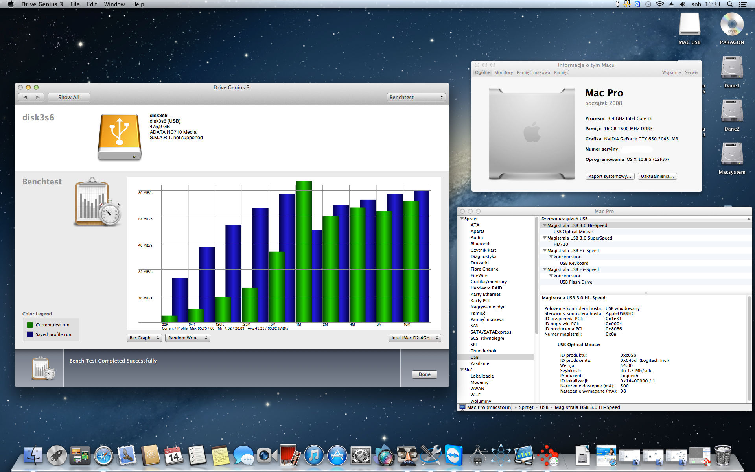Switch to the Pamięć masowa tab
Image resolution: width=755 pixels, height=472 pixels.
click(x=533, y=72)
